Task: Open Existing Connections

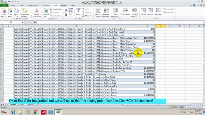Action: [x=36, y=12]
